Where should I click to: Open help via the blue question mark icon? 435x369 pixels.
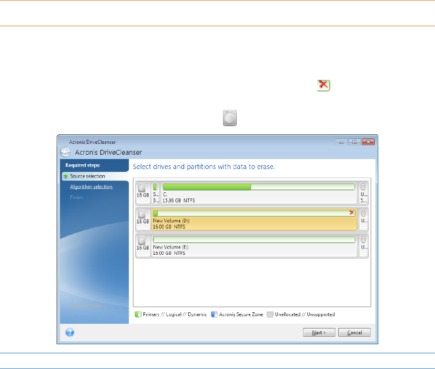(70, 332)
